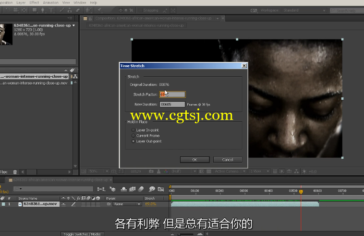This screenshot has width=364, height=236.
Task: Click the Toggle Transparency Grid icon
Action: tap(209, 171)
